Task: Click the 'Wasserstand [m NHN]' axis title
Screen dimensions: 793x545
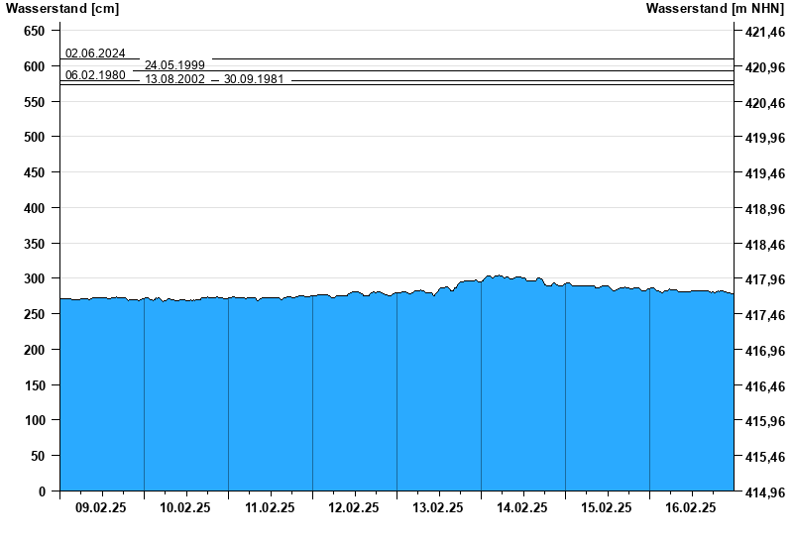Action: [715, 9]
